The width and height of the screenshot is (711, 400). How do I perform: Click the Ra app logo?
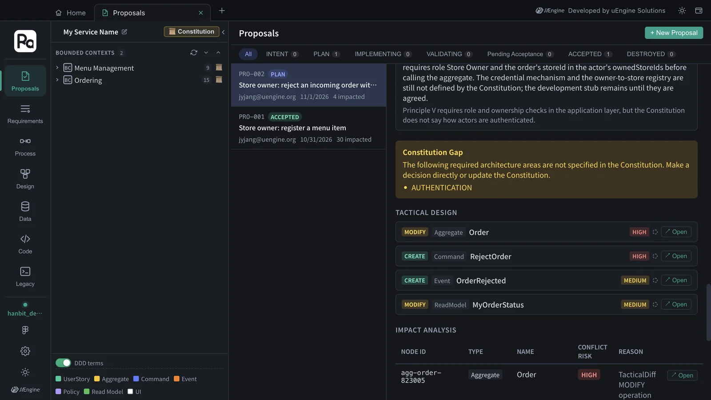(25, 41)
